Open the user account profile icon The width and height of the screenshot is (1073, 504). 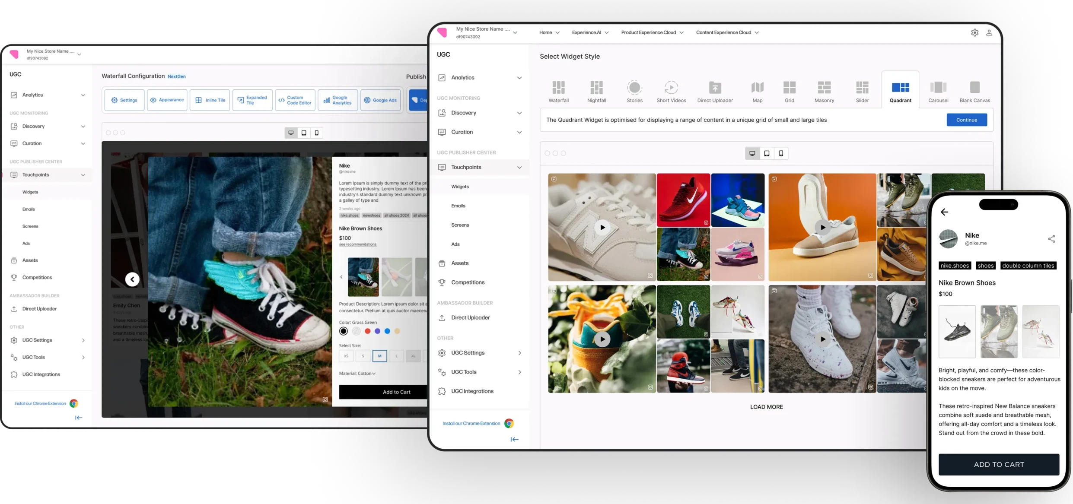(x=989, y=32)
